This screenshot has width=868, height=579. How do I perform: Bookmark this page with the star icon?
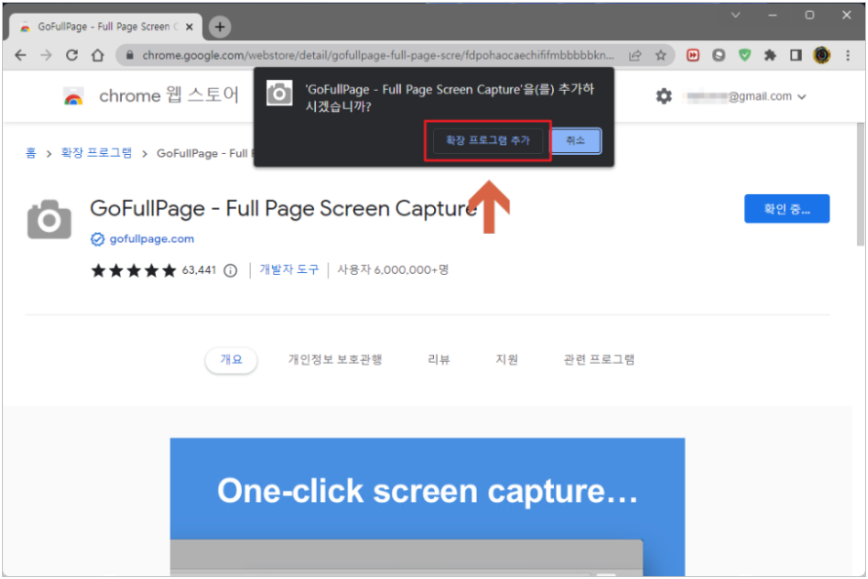point(660,56)
